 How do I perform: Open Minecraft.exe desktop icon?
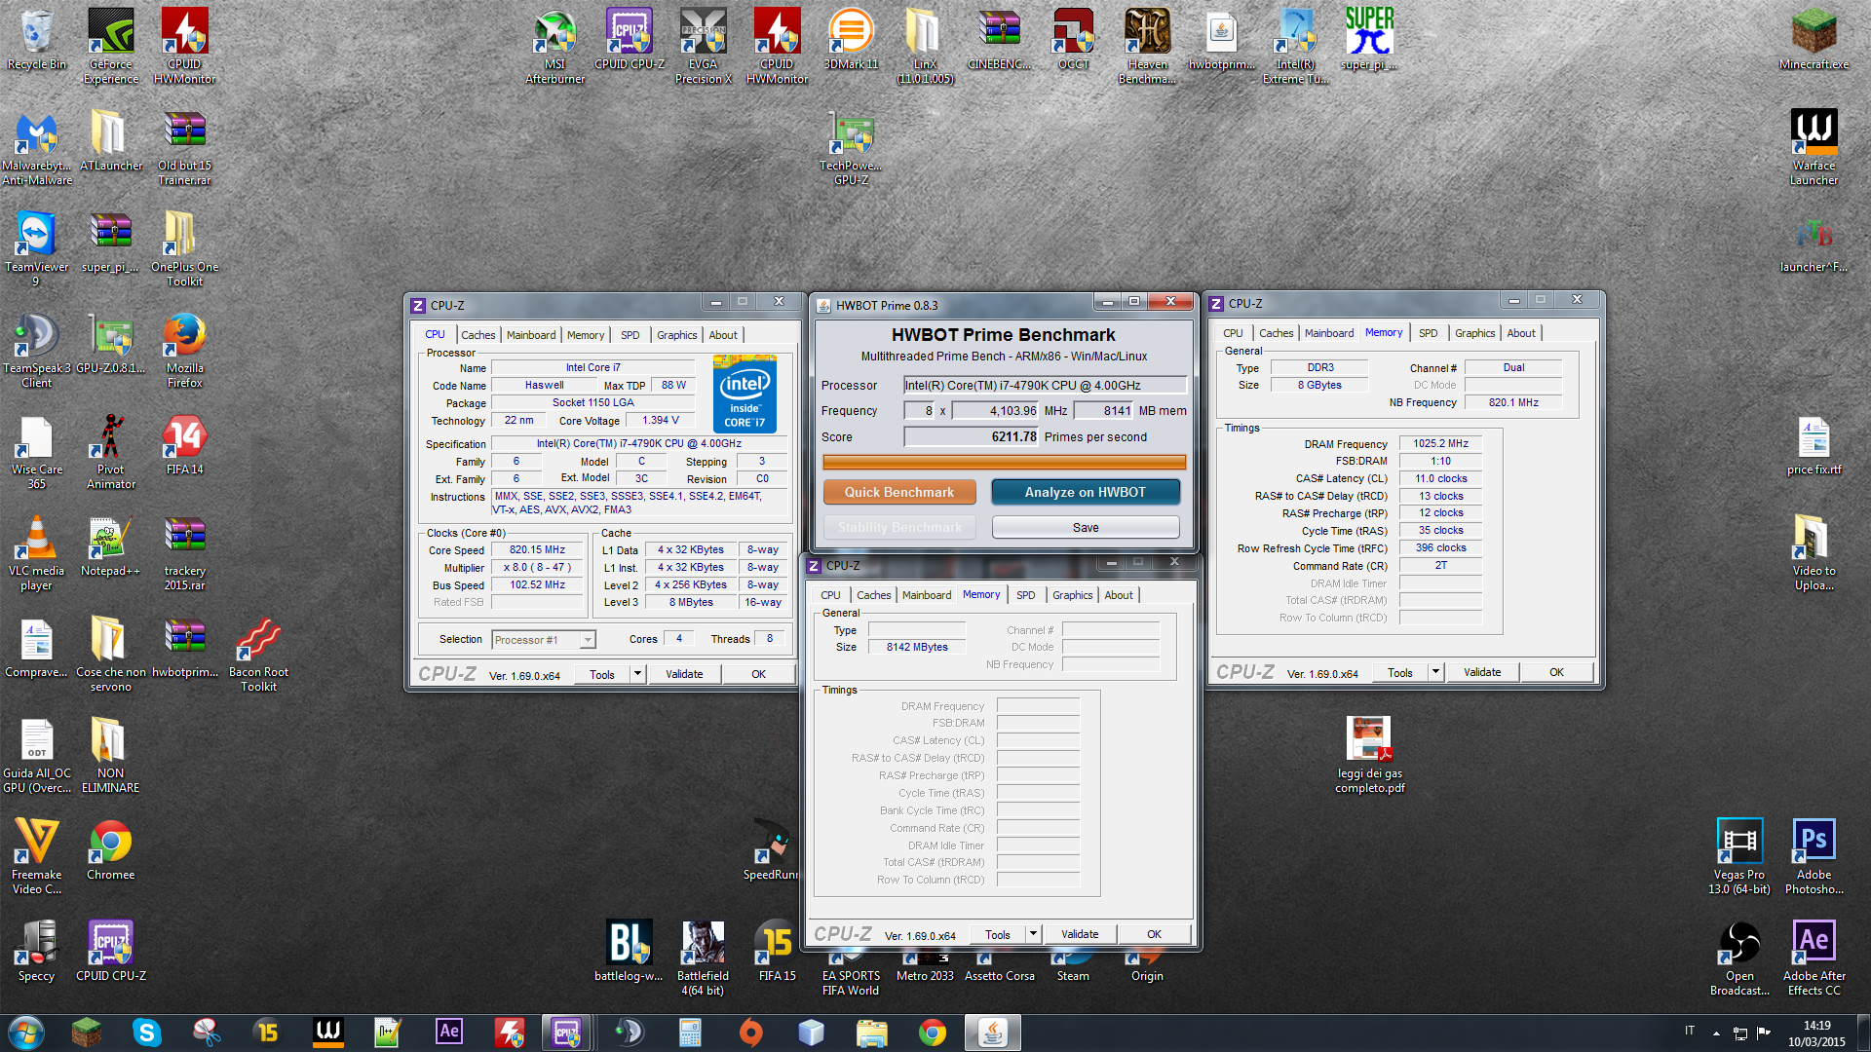tap(1814, 40)
